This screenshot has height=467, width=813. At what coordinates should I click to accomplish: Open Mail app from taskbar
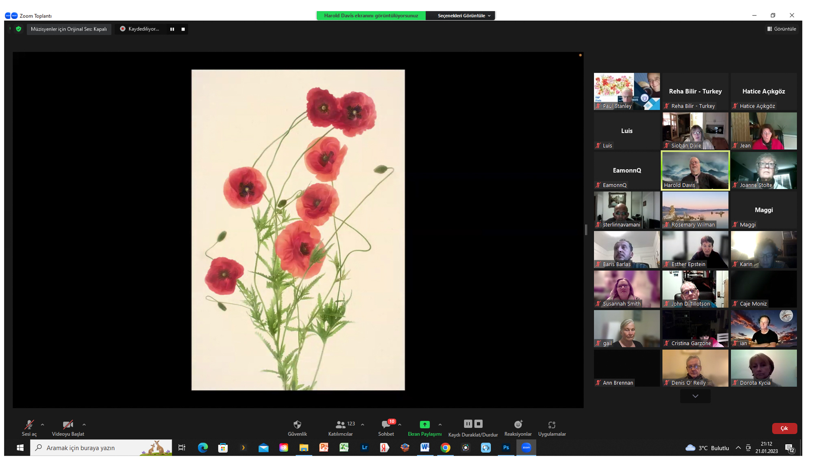(x=263, y=448)
